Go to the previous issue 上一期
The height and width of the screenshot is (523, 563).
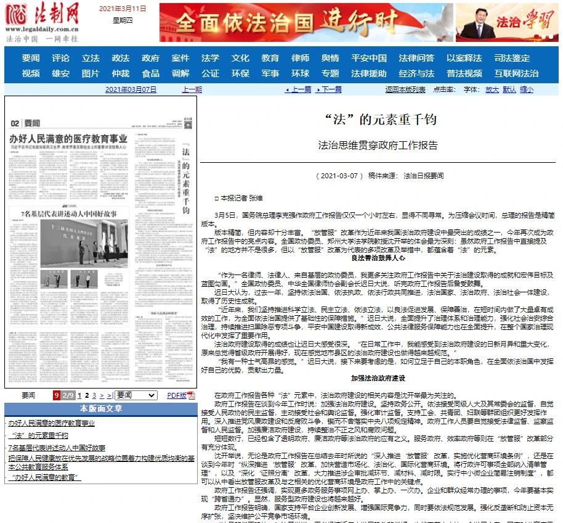tap(192, 89)
